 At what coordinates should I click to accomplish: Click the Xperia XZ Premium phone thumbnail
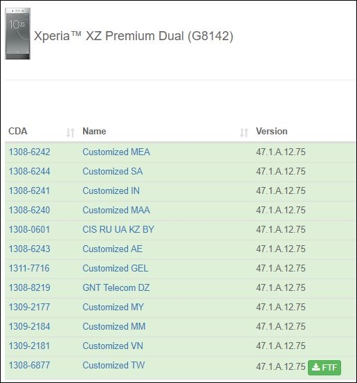17,33
